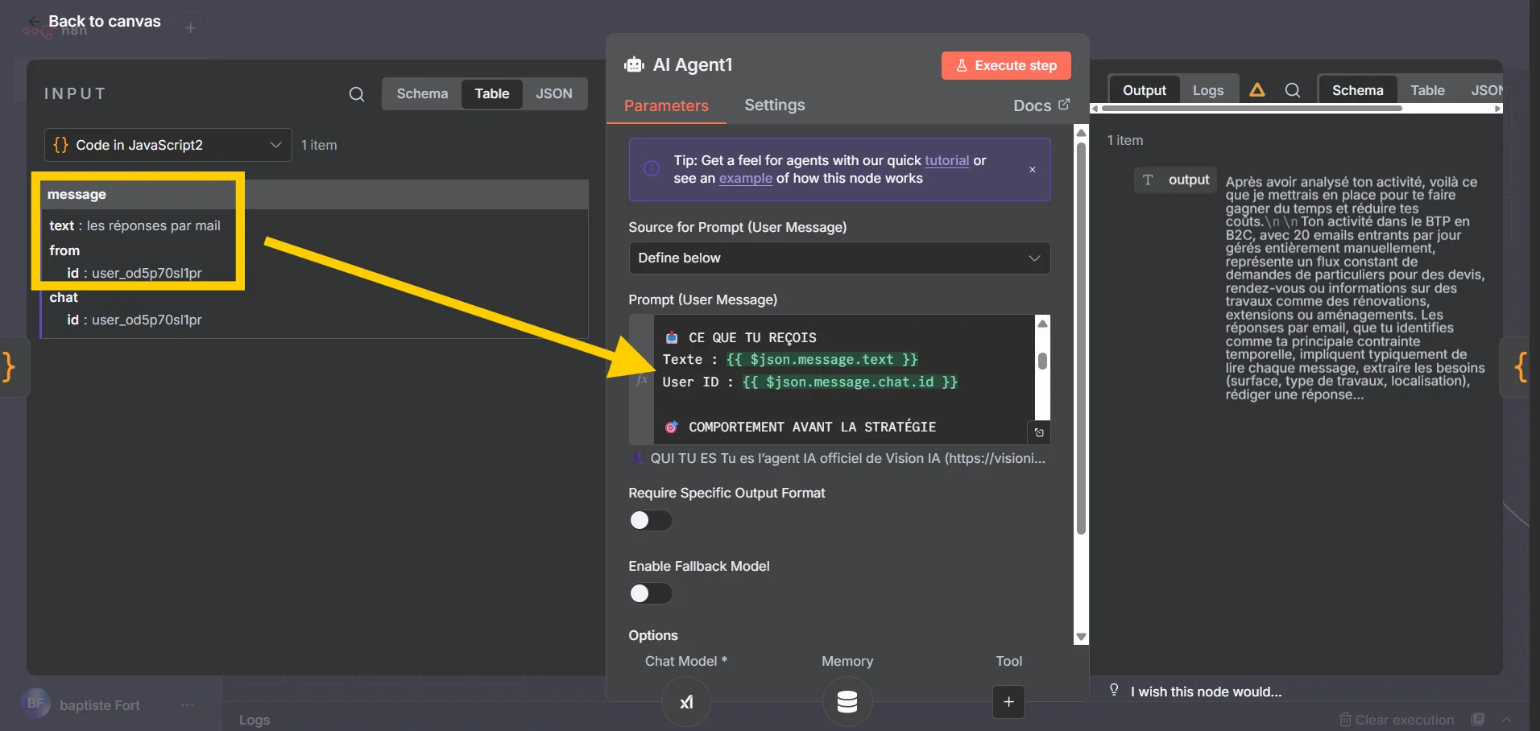The image size is (1540, 731).
Task: Click the copy execution data icon near Clear execution
Action: [x=1479, y=719]
